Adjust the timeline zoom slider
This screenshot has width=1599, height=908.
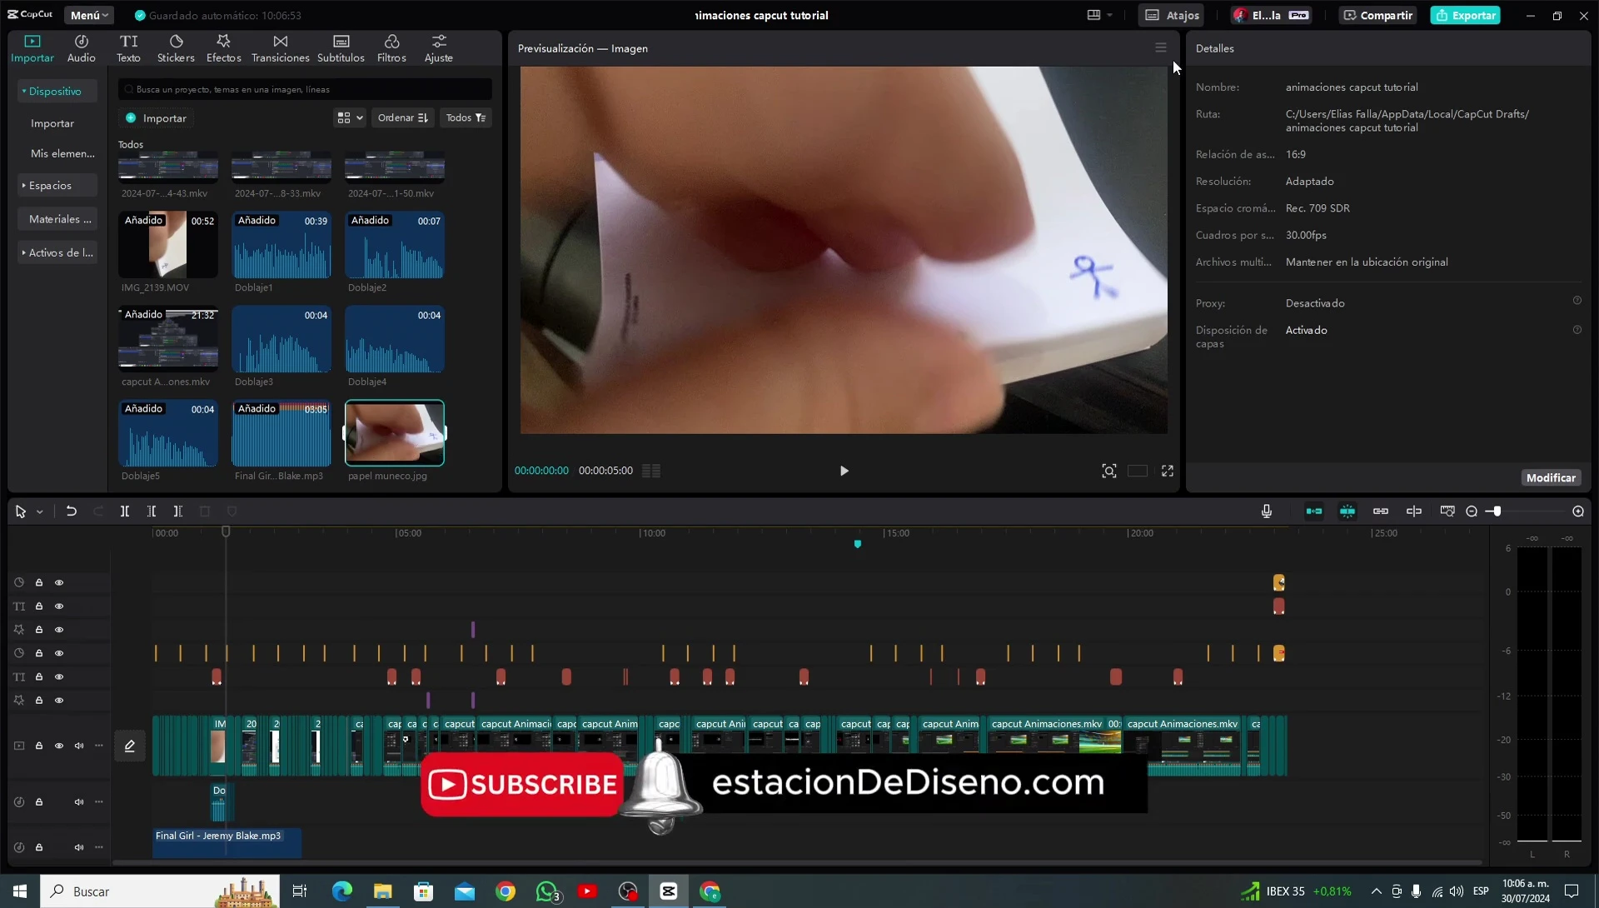[1497, 511]
